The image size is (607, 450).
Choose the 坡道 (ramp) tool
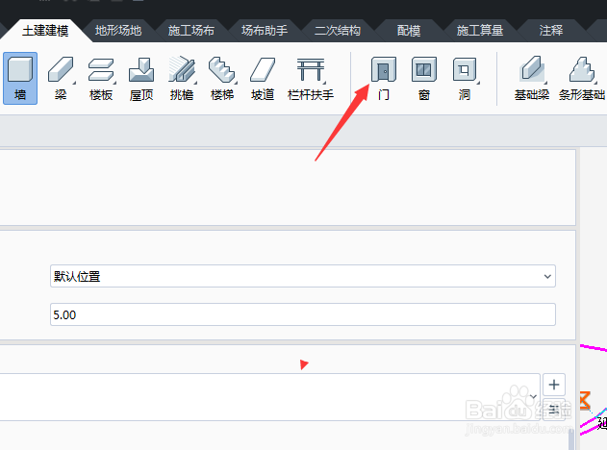click(263, 79)
